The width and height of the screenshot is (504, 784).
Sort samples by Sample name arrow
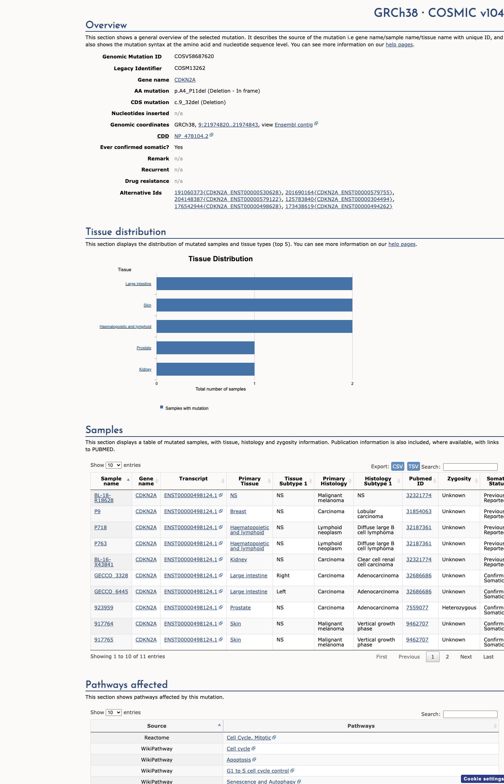pyautogui.click(x=128, y=480)
